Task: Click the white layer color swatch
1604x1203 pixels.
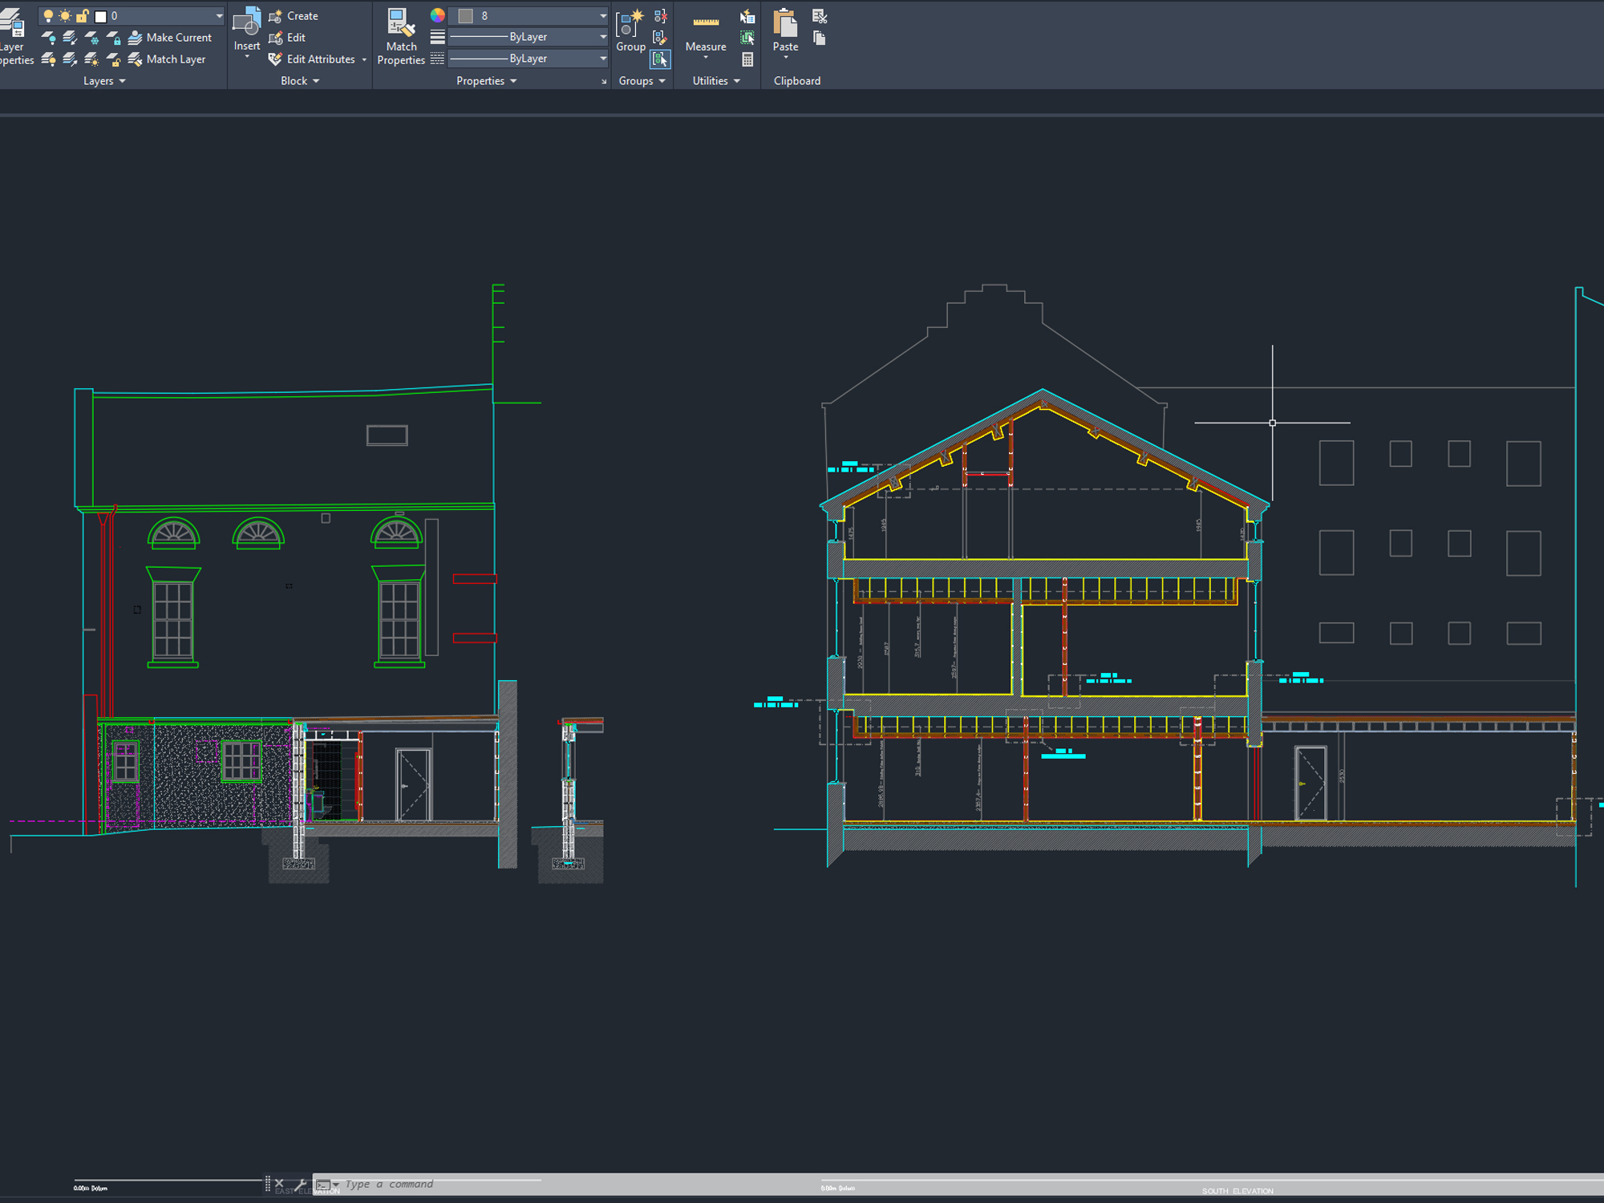Action: pyautogui.click(x=100, y=14)
